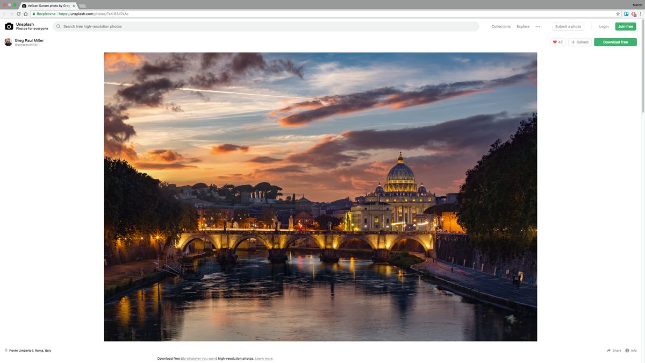Reload the page with refresh icon
The height and width of the screenshot is (363, 645).
[x=19, y=14]
